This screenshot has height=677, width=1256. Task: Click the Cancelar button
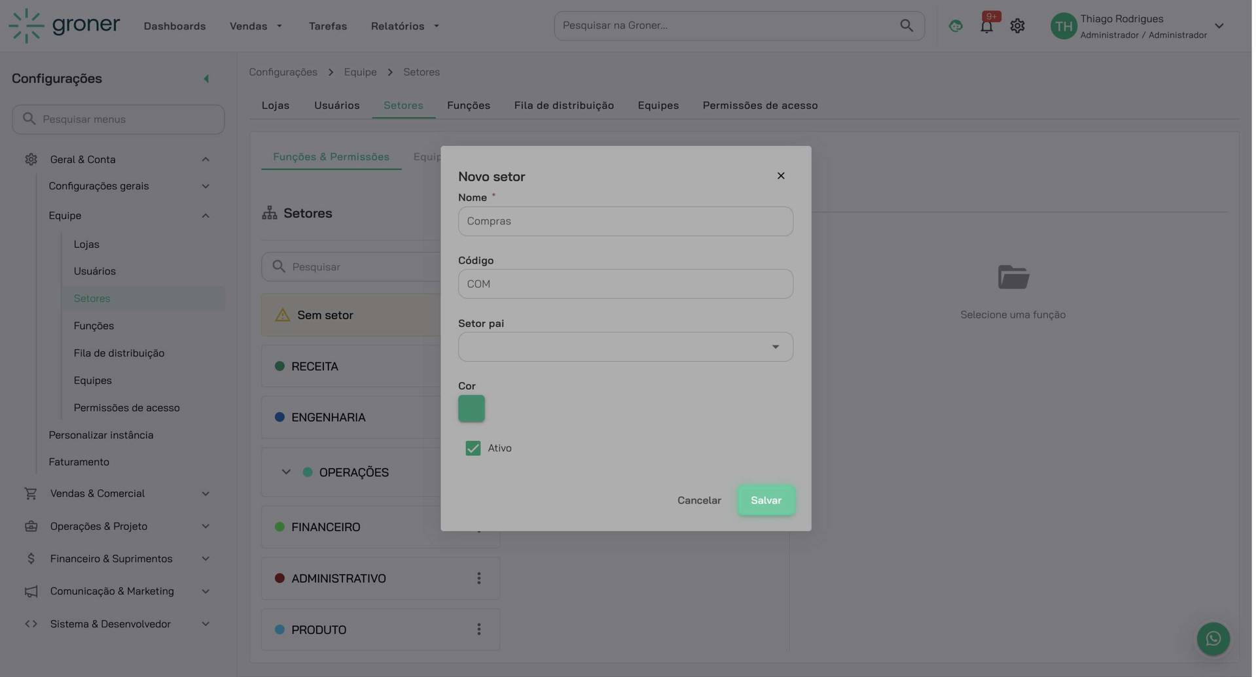pos(698,500)
